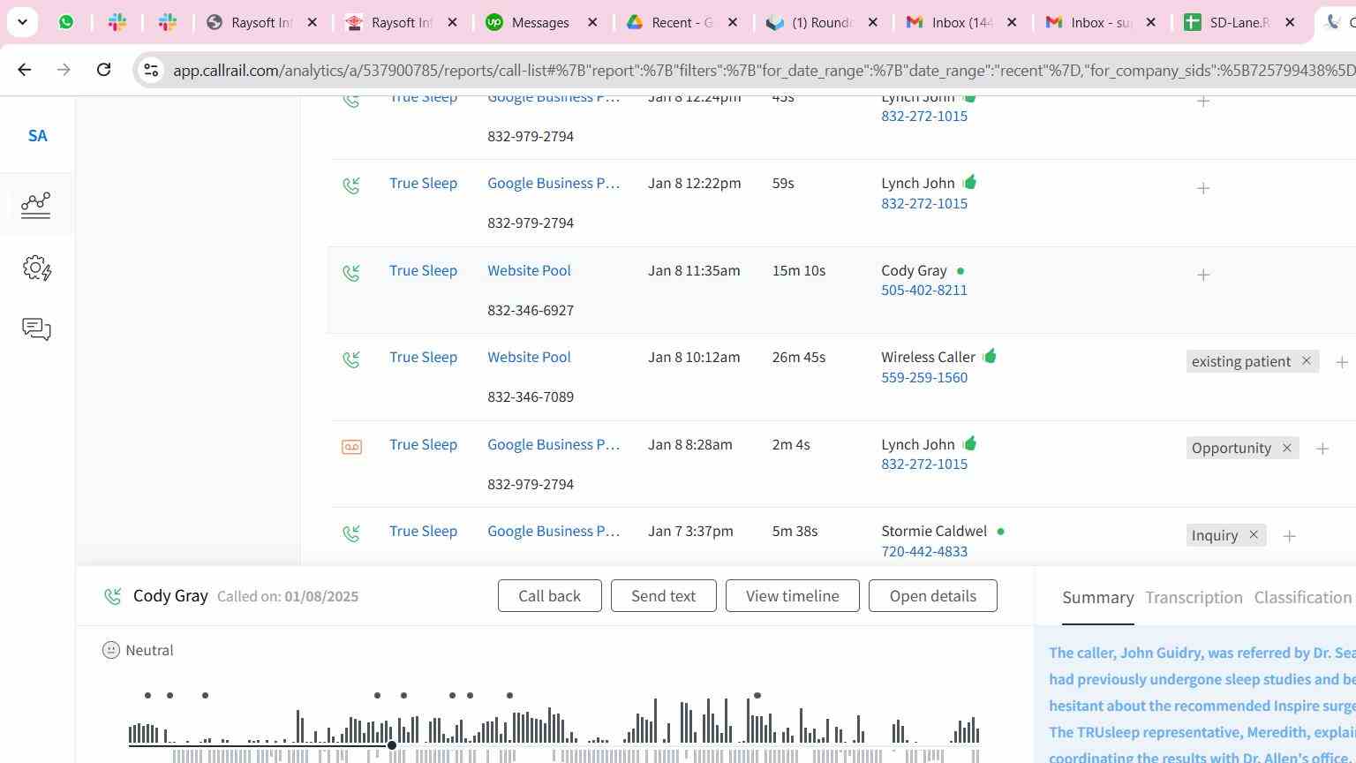Click the audio playhead on the waveform
1356x763 pixels.
(x=392, y=745)
